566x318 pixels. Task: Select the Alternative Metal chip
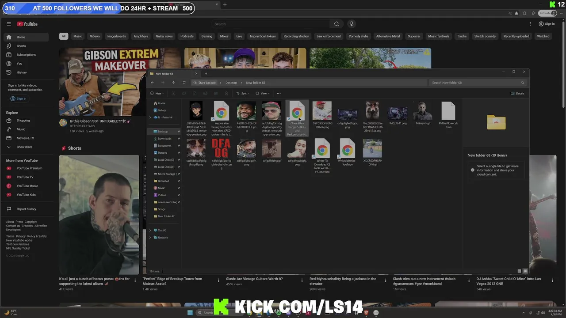pos(388,36)
